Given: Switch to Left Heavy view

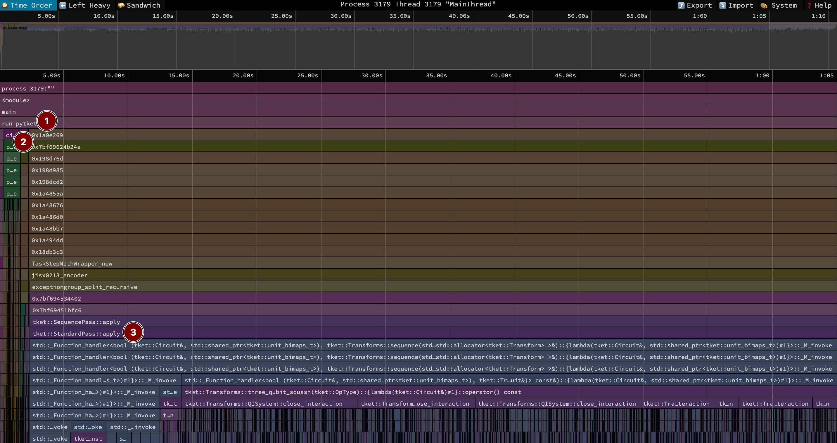Looking at the screenshot, I should pyautogui.click(x=89, y=5).
